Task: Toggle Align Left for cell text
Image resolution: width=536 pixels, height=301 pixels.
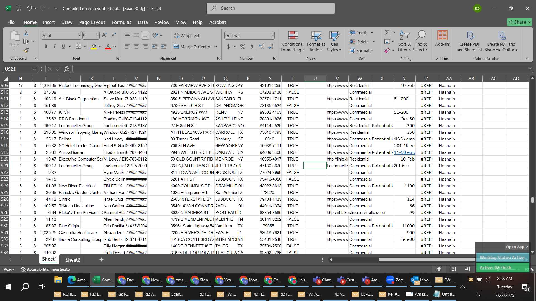Action: [127, 47]
